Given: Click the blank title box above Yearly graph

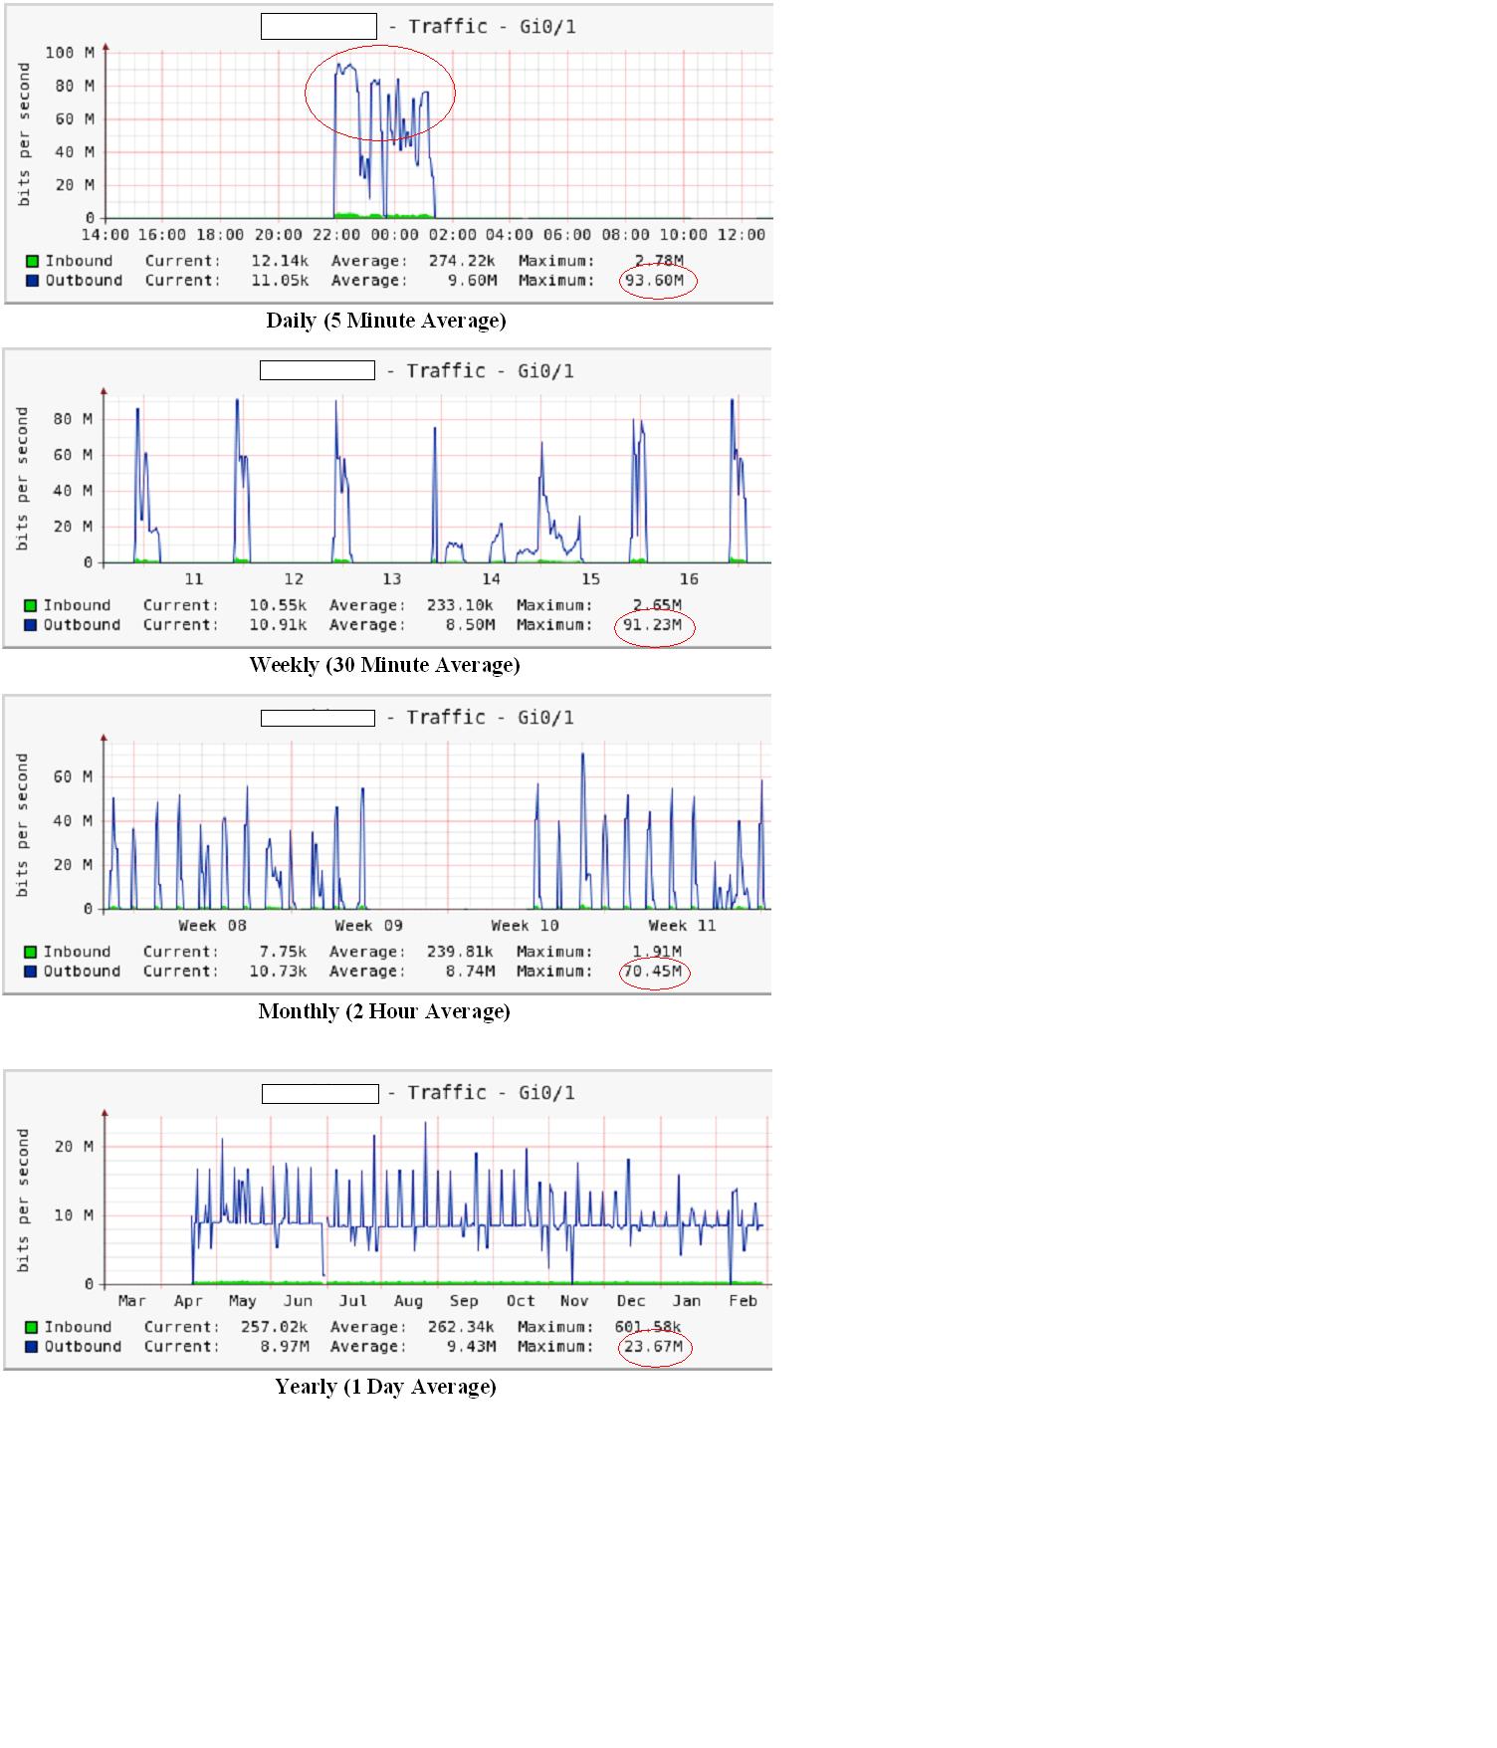Looking at the screenshot, I should [x=321, y=1094].
